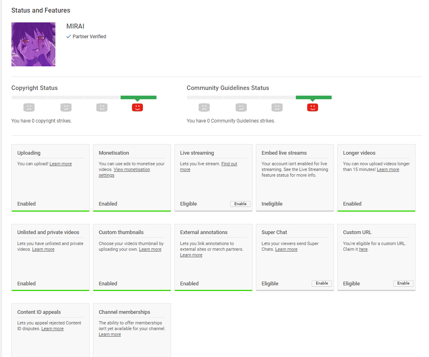
Task: Click the MIRAI channel avatar image
Action: tap(33, 44)
